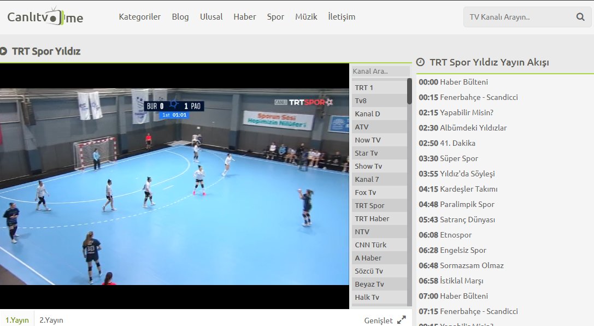The height and width of the screenshot is (326, 594).
Task: Go to the Ulusal category
Action: [x=211, y=17]
